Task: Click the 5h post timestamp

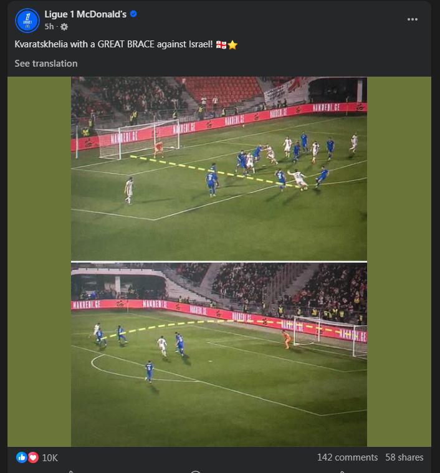Action: (x=49, y=27)
